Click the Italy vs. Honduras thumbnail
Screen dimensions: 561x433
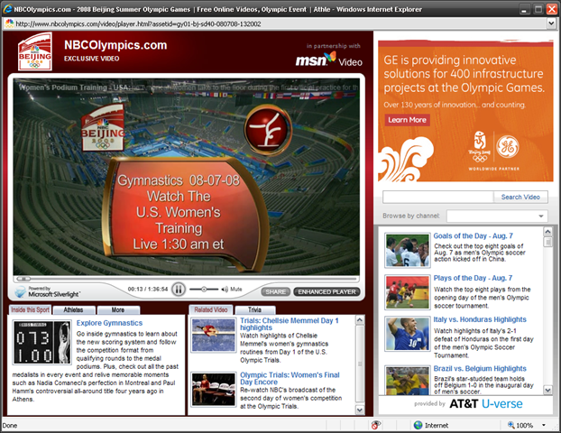pyautogui.click(x=407, y=334)
